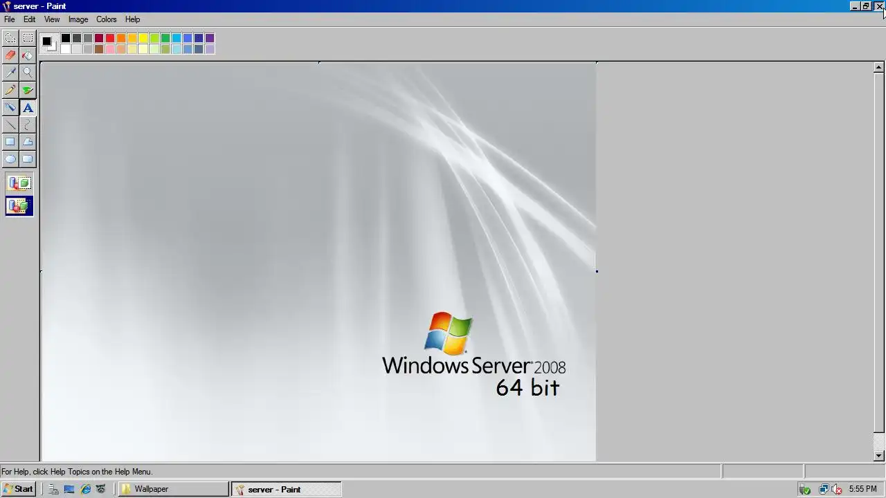Launch Internet Explorer from Quick Launch
The image size is (886, 498).
(85, 489)
